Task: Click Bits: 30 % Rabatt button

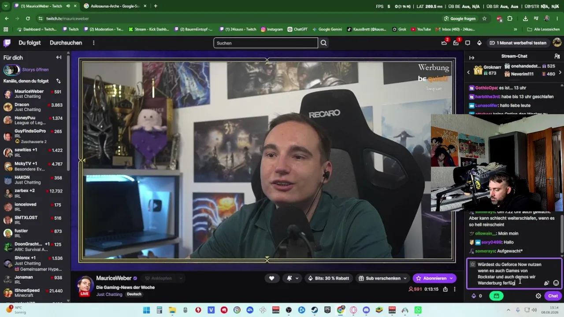Action: click(x=328, y=278)
